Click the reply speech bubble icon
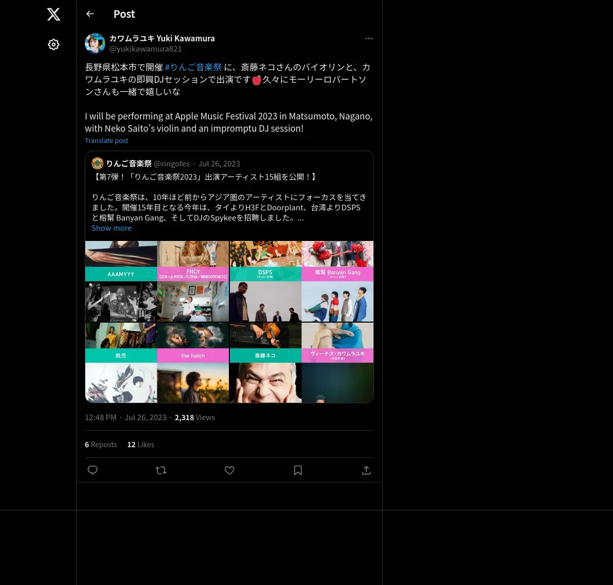Viewport: 613px width, 585px height. coord(92,470)
